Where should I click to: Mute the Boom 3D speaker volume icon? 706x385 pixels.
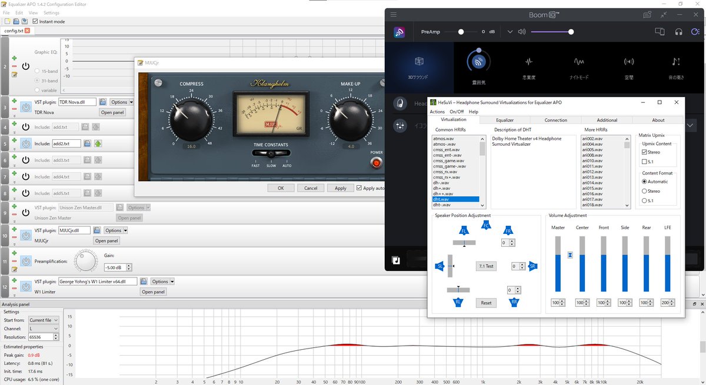[521, 32]
